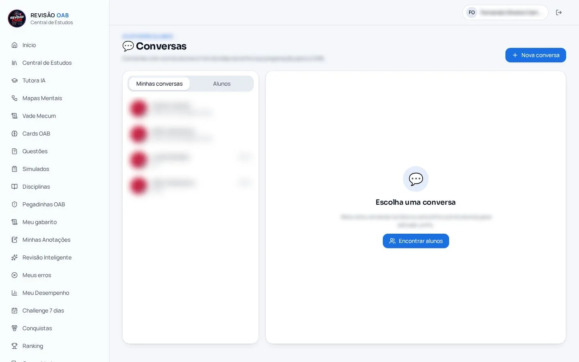
Task: Click the Disciplinas book icon
Action: [x=14, y=187]
